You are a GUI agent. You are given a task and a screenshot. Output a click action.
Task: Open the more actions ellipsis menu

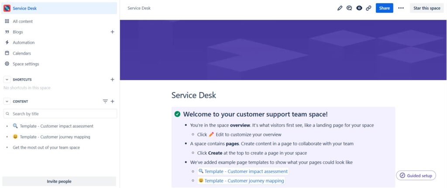401,8
